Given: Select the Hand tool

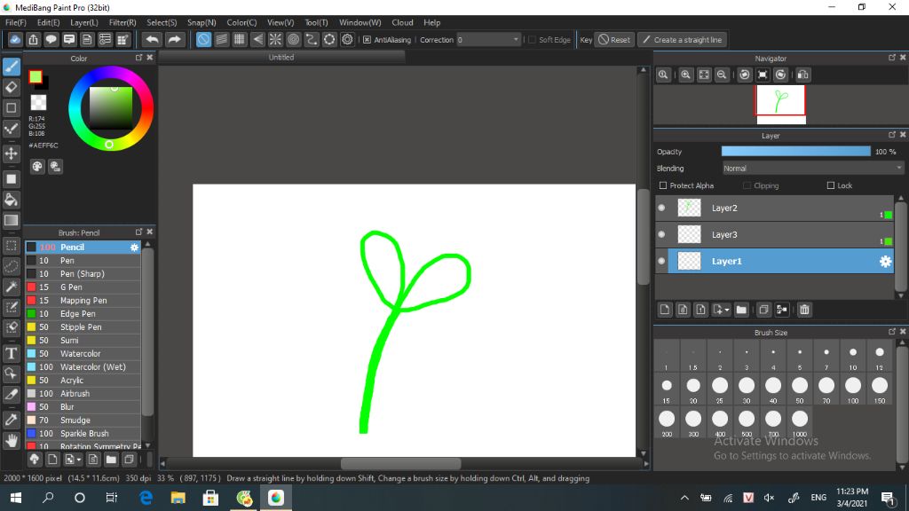Looking at the screenshot, I should click(x=11, y=441).
